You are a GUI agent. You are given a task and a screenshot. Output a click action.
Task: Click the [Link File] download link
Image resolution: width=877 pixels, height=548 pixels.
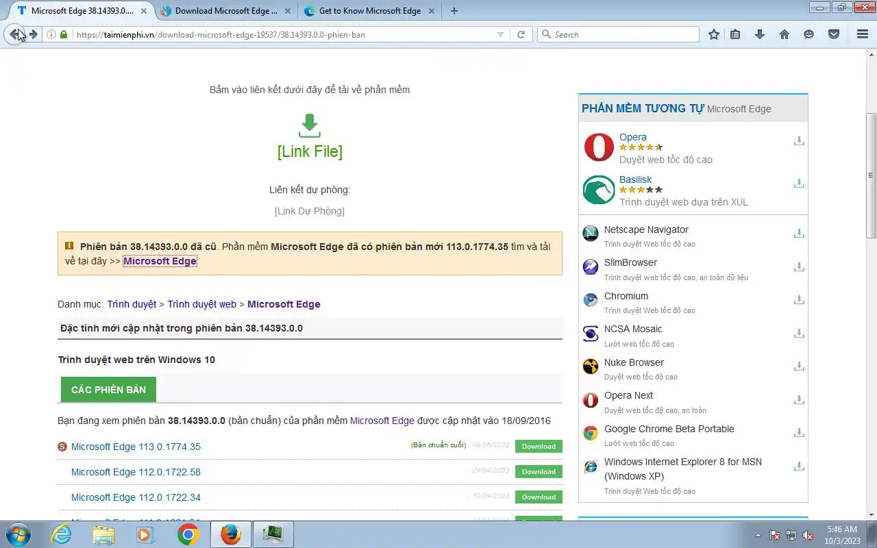point(310,151)
